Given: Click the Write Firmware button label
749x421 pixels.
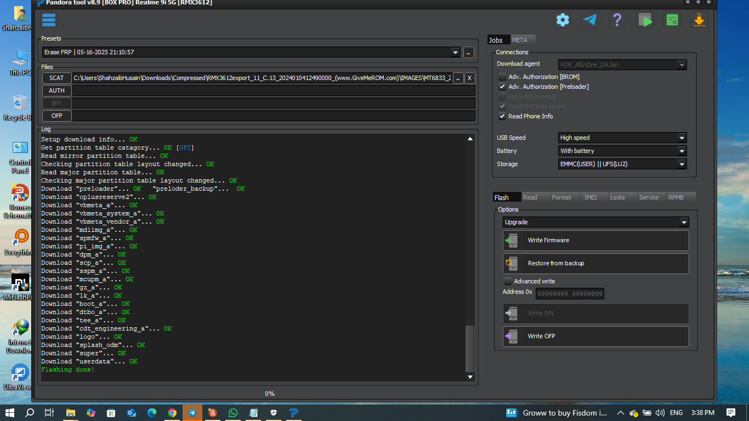Looking at the screenshot, I should coord(548,241).
